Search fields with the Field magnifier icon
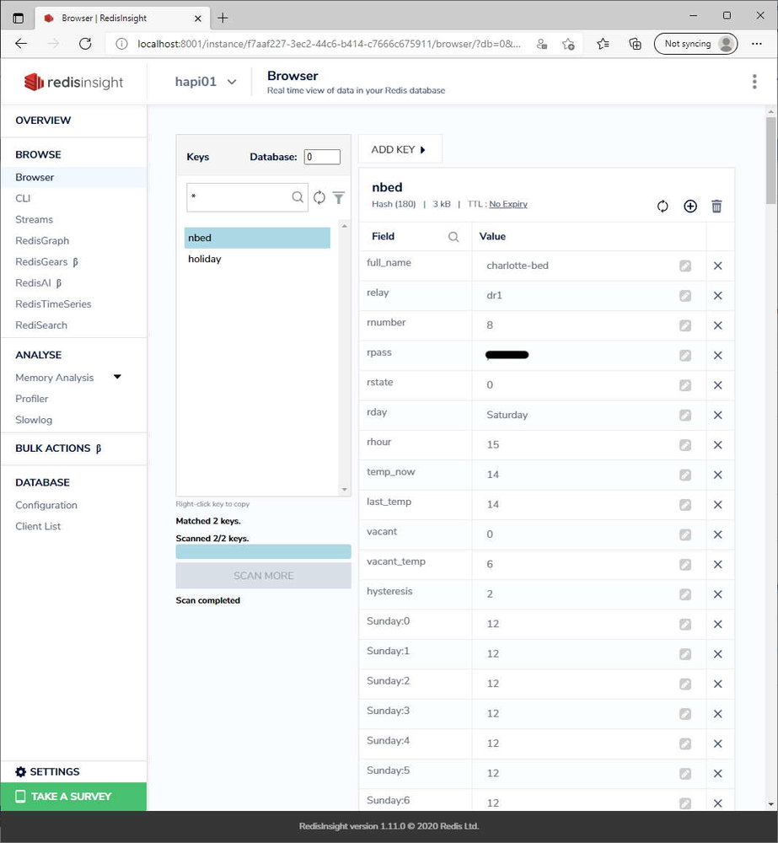Viewport: 778px width, 843px height. point(453,237)
